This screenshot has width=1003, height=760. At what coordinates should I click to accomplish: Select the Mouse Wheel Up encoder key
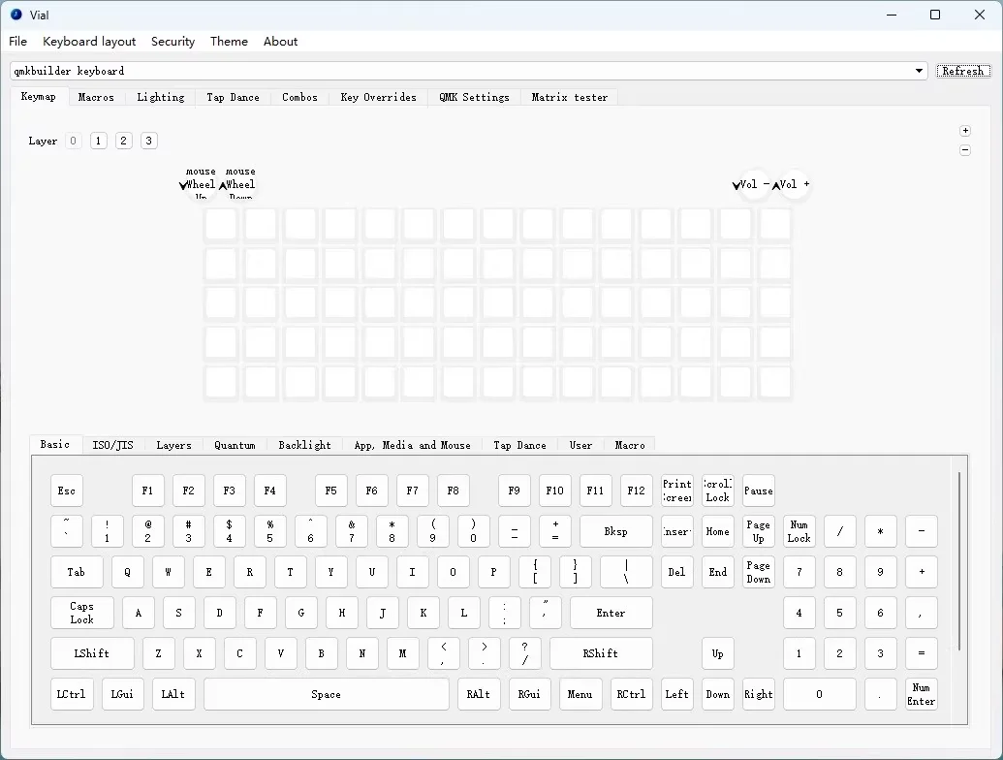point(201,184)
